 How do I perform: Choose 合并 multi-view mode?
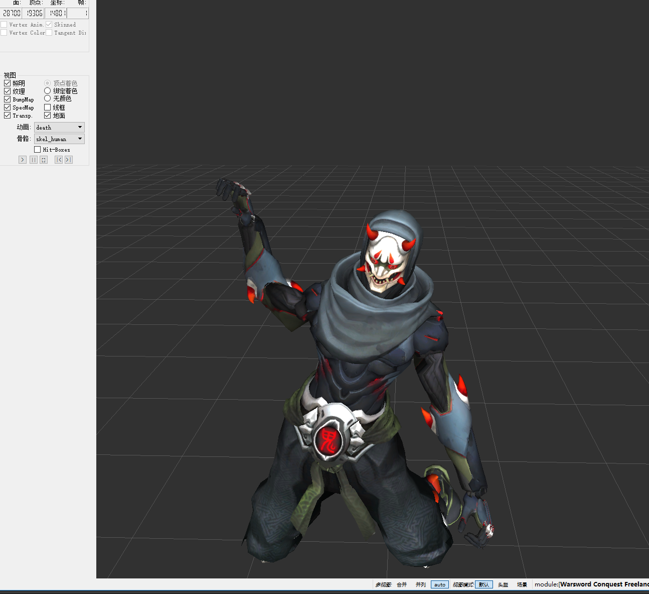pos(402,584)
